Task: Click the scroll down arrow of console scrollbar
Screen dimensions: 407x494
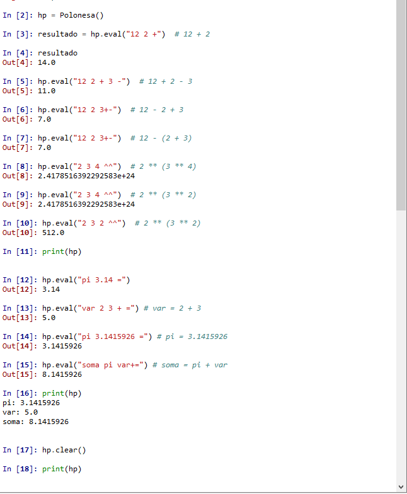Action: coord(401,486)
